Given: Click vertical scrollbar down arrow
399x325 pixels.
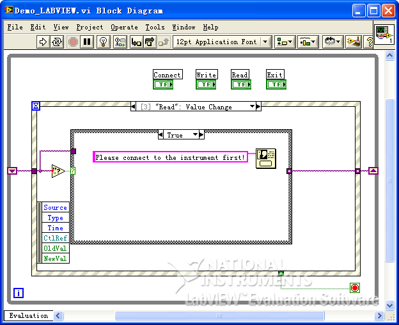Looking at the screenshot, I should tap(389, 305).
